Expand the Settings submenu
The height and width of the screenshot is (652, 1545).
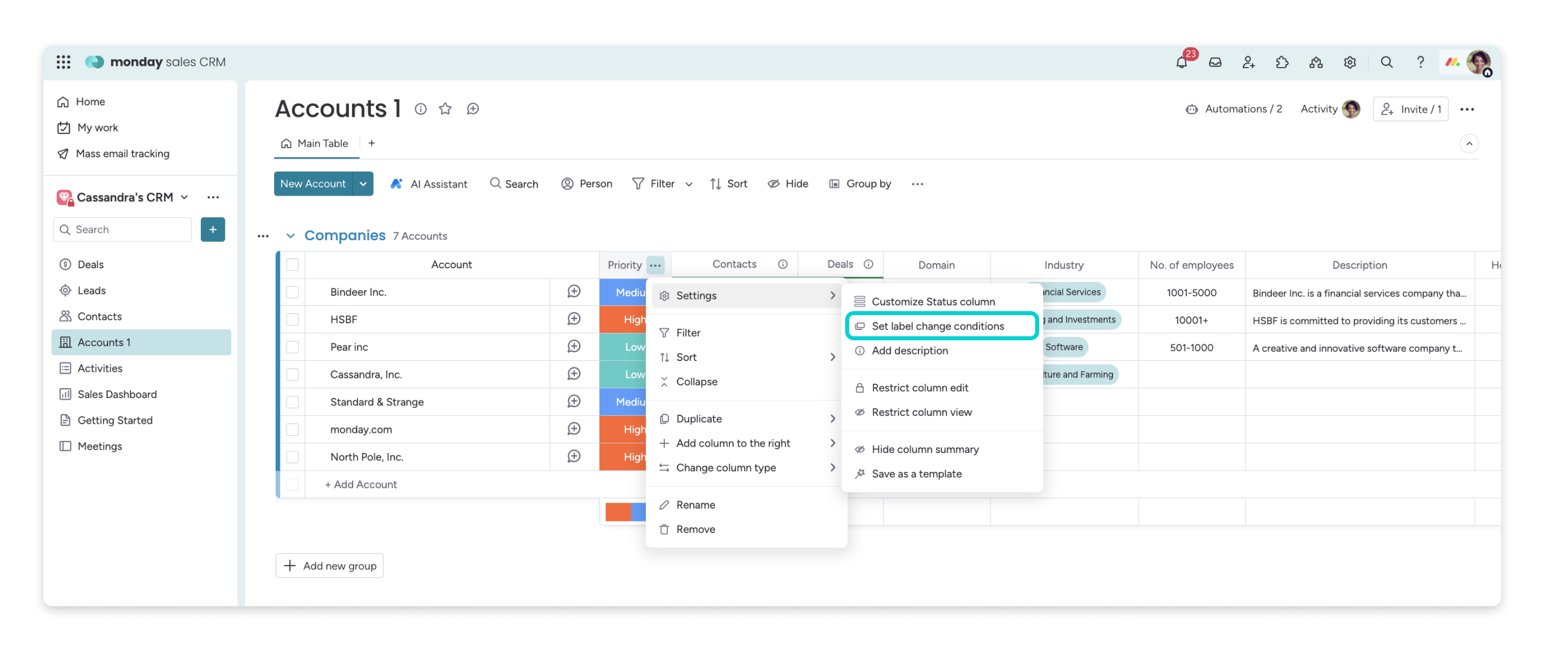(x=747, y=296)
